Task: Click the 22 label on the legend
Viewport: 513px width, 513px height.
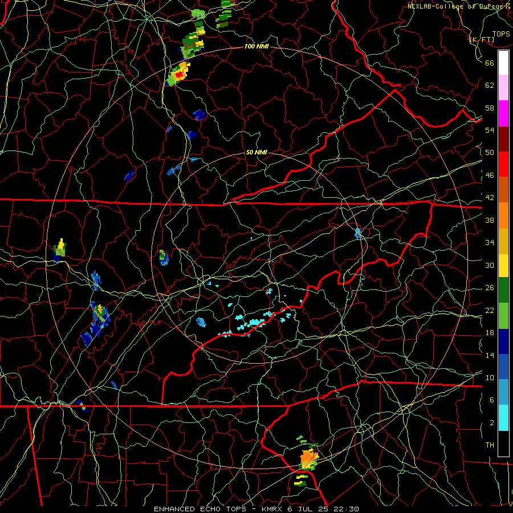Action: coord(490,310)
